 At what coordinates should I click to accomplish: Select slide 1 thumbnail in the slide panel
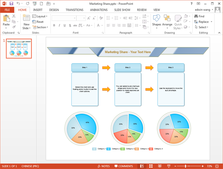pyautogui.click(x=19, y=49)
